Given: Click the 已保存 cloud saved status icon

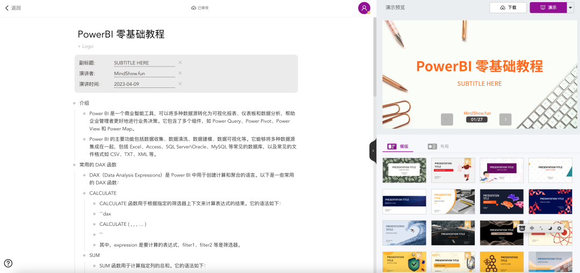Looking at the screenshot, I should click(x=193, y=8).
